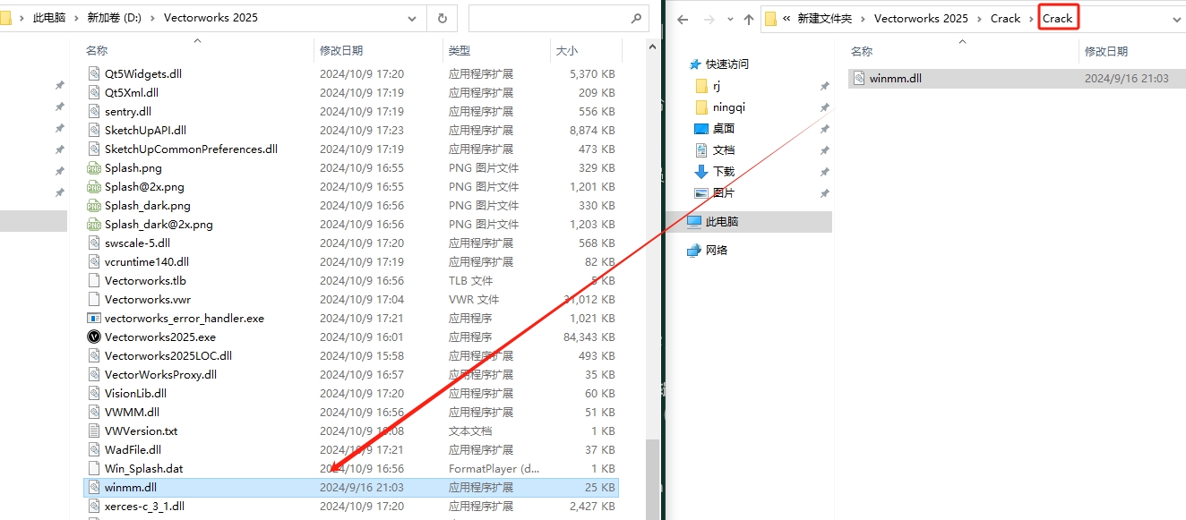Click the Win_Splash.dat file icon

[94, 468]
